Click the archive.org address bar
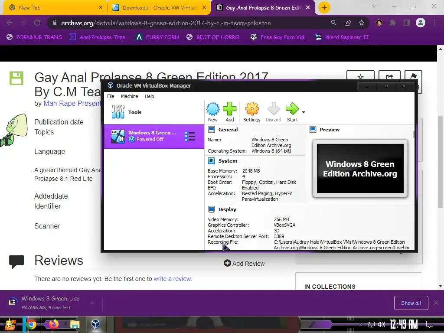Viewport: 444px width, 333px height. [x=166, y=23]
